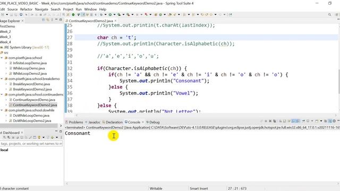Close the Boot Dashboard tab
Viewport: 340px width, 191px height.
coord(22,133)
